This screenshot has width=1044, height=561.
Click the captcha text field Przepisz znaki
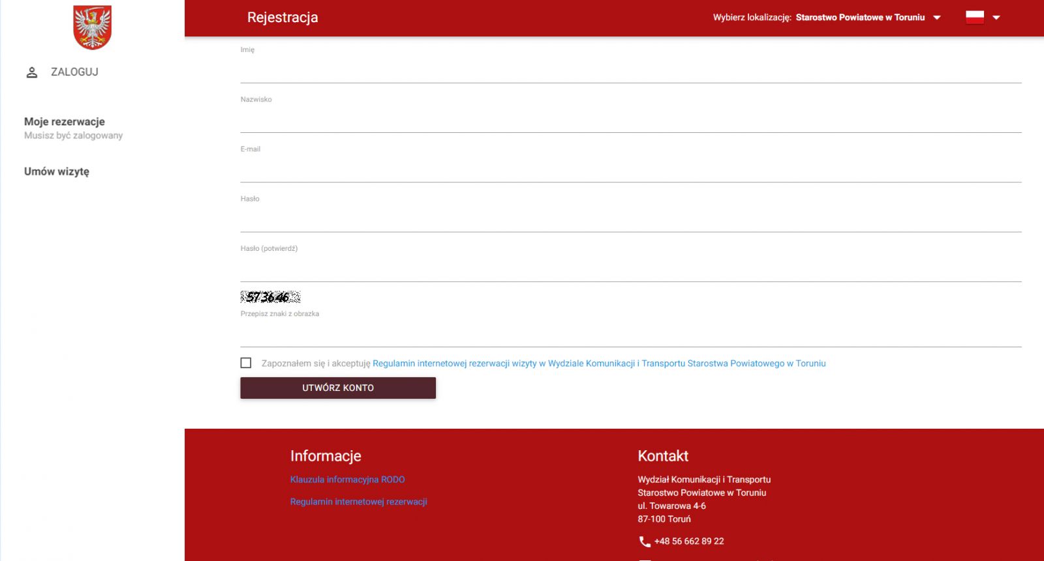tap(630, 334)
